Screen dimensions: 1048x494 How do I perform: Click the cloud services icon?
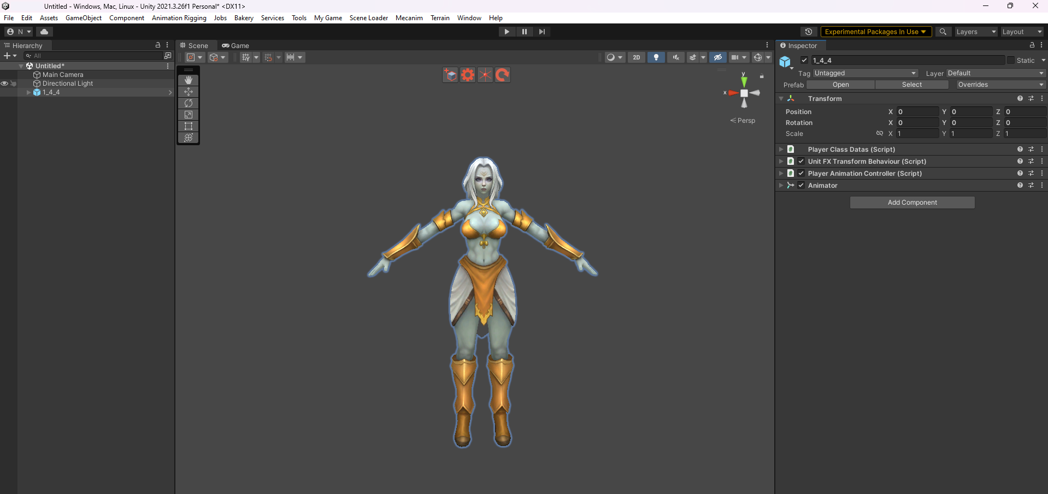click(44, 32)
